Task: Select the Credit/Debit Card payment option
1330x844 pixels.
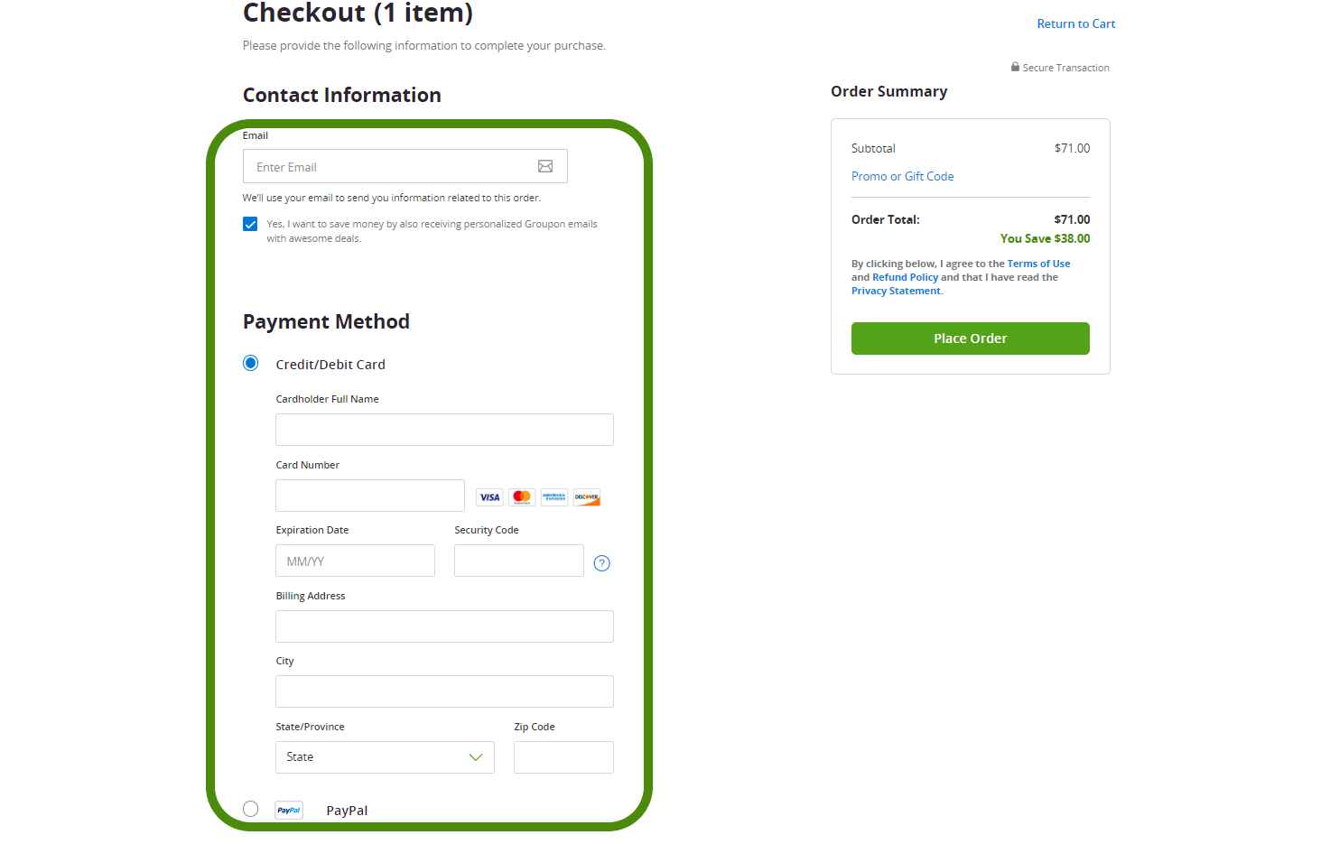Action: pos(250,363)
